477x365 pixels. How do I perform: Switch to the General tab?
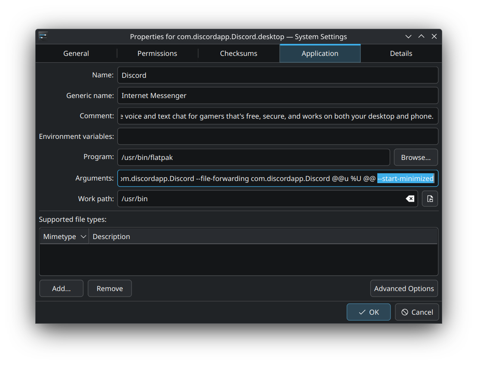76,53
